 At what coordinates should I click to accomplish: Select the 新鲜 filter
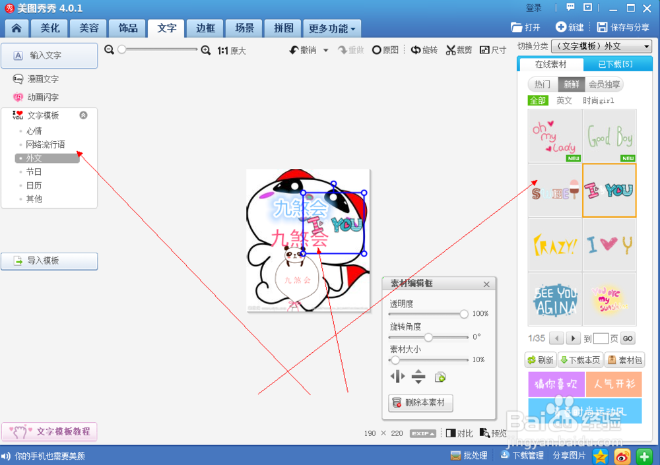[571, 84]
